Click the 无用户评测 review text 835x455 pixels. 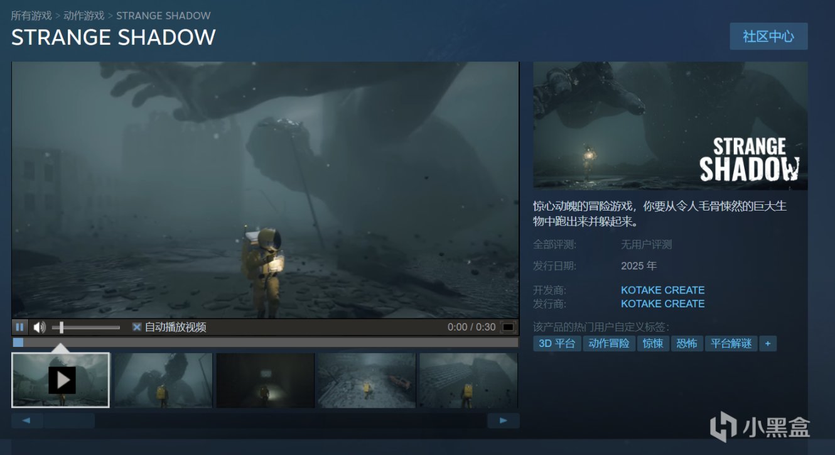(647, 244)
